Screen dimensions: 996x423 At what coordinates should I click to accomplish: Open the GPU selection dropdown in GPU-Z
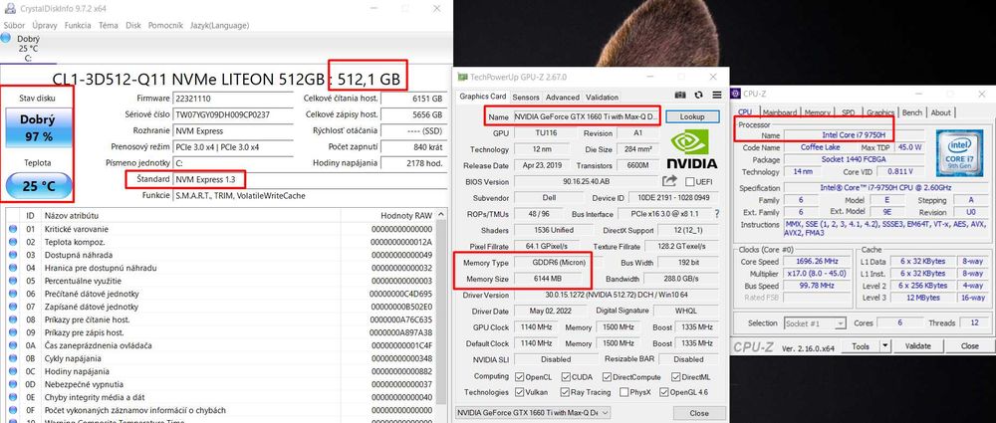tap(533, 413)
